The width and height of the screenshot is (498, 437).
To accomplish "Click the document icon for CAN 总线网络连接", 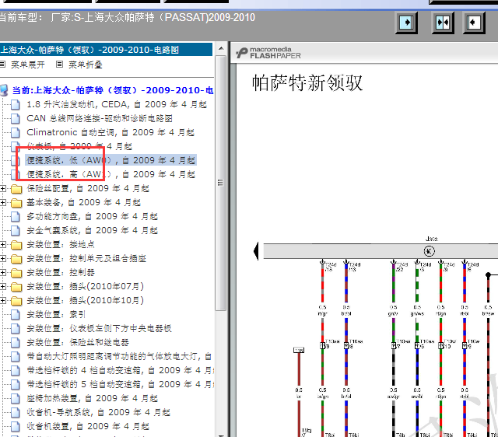I will 16,118.
